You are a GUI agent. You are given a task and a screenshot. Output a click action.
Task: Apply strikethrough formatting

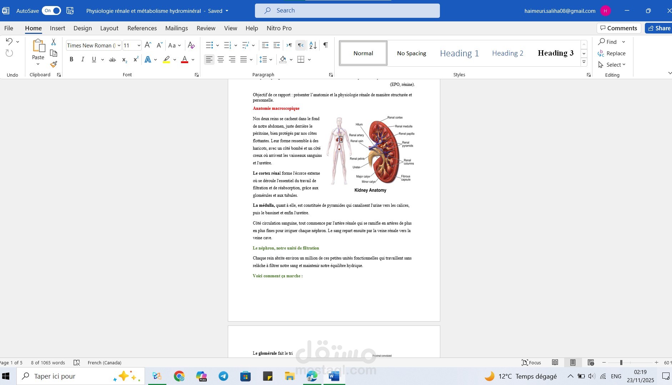click(112, 60)
